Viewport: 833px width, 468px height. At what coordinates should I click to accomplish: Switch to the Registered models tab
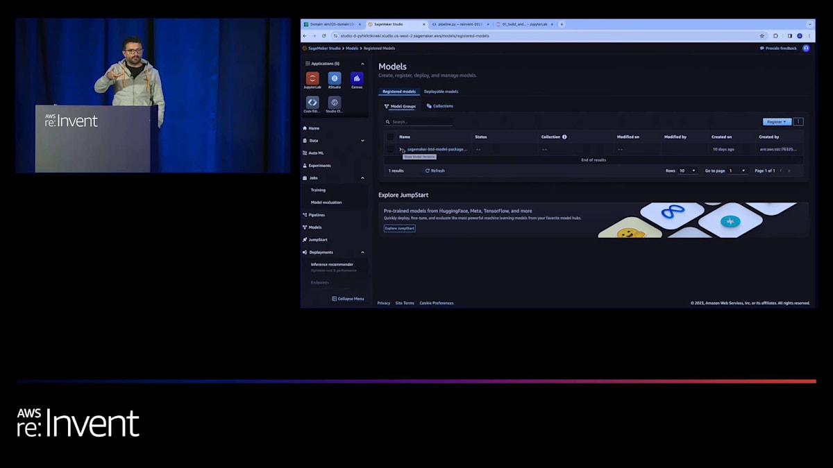[x=399, y=92]
